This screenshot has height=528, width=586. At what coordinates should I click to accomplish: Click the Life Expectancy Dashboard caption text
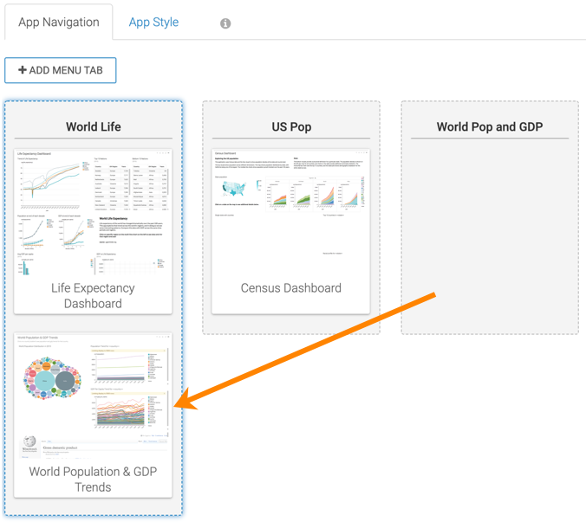(x=93, y=295)
